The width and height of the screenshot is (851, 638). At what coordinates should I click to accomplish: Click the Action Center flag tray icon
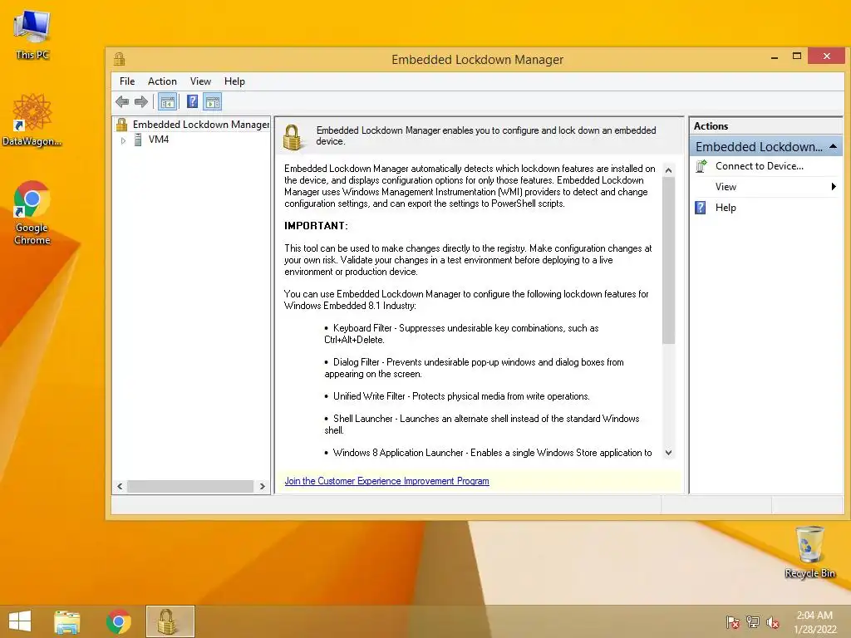(x=733, y=621)
